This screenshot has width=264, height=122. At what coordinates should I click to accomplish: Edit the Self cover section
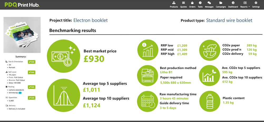coord(31,72)
